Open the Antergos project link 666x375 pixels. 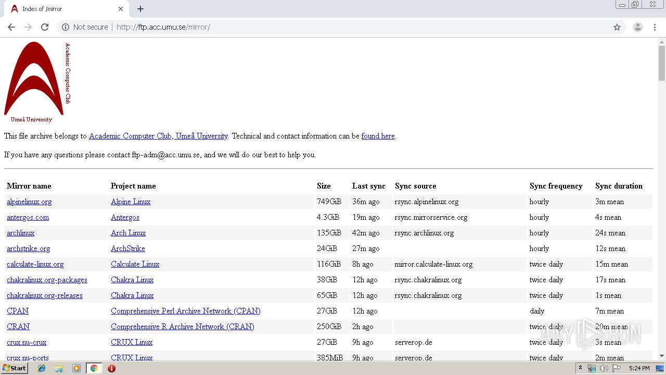[125, 217]
